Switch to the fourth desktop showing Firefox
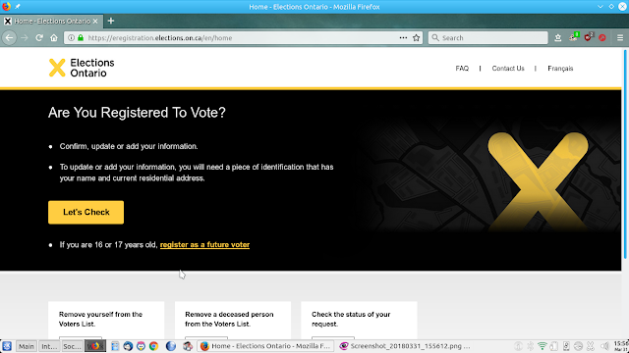The width and height of the screenshot is (629, 353). tap(95, 346)
